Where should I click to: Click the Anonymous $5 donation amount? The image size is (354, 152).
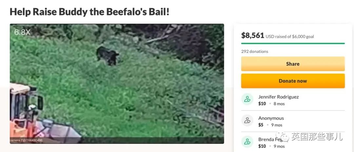pos(261,125)
